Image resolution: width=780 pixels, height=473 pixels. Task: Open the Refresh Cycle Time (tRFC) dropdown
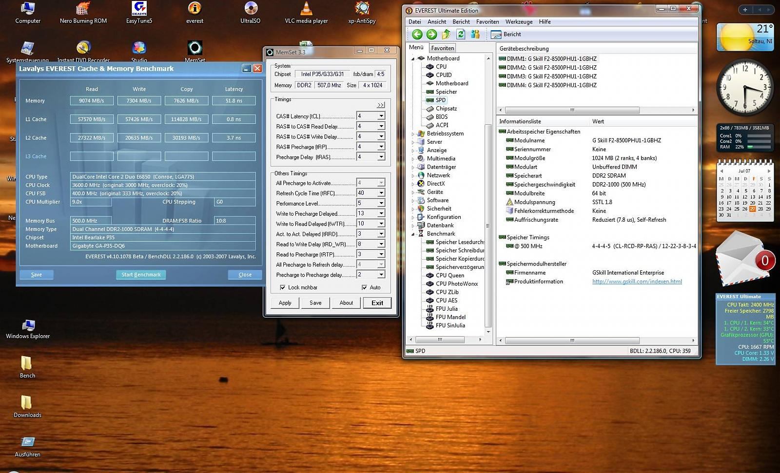(381, 193)
